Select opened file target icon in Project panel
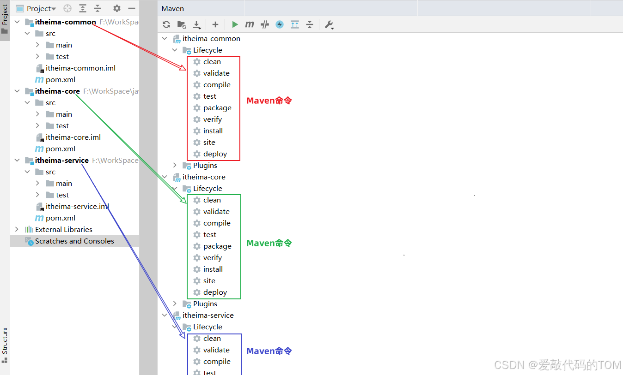 click(x=67, y=8)
